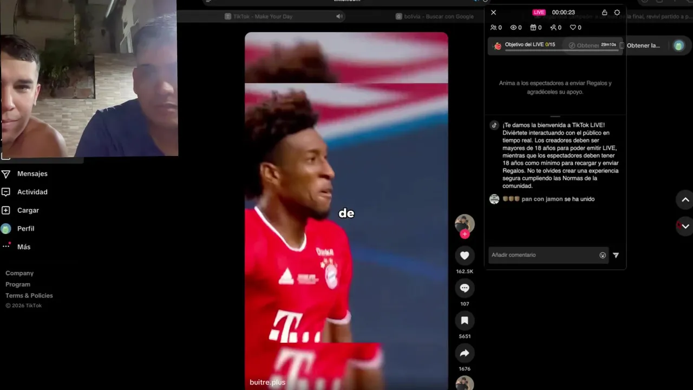Like the video with the heart icon
This screenshot has width=693, height=390.
coord(465,256)
